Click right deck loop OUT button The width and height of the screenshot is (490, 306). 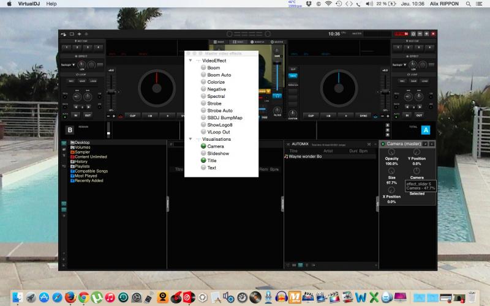(x=419, y=115)
